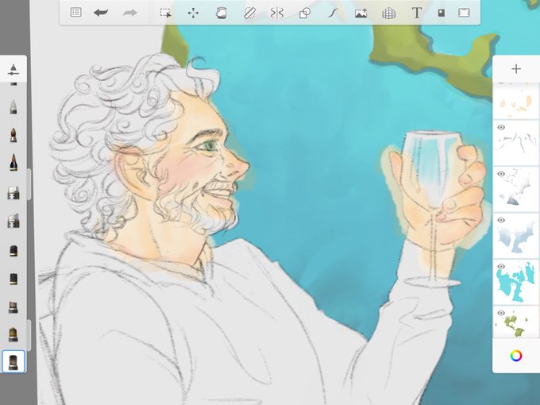The width and height of the screenshot is (540, 405).
Task: Open the brush properties slider icon
Action: pyautogui.click(x=13, y=69)
